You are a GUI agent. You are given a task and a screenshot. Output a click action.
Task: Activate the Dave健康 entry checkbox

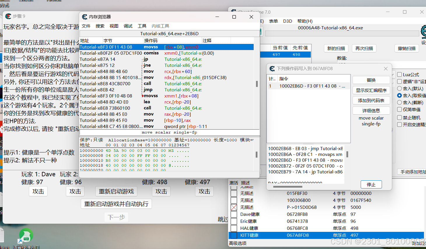click(234, 214)
